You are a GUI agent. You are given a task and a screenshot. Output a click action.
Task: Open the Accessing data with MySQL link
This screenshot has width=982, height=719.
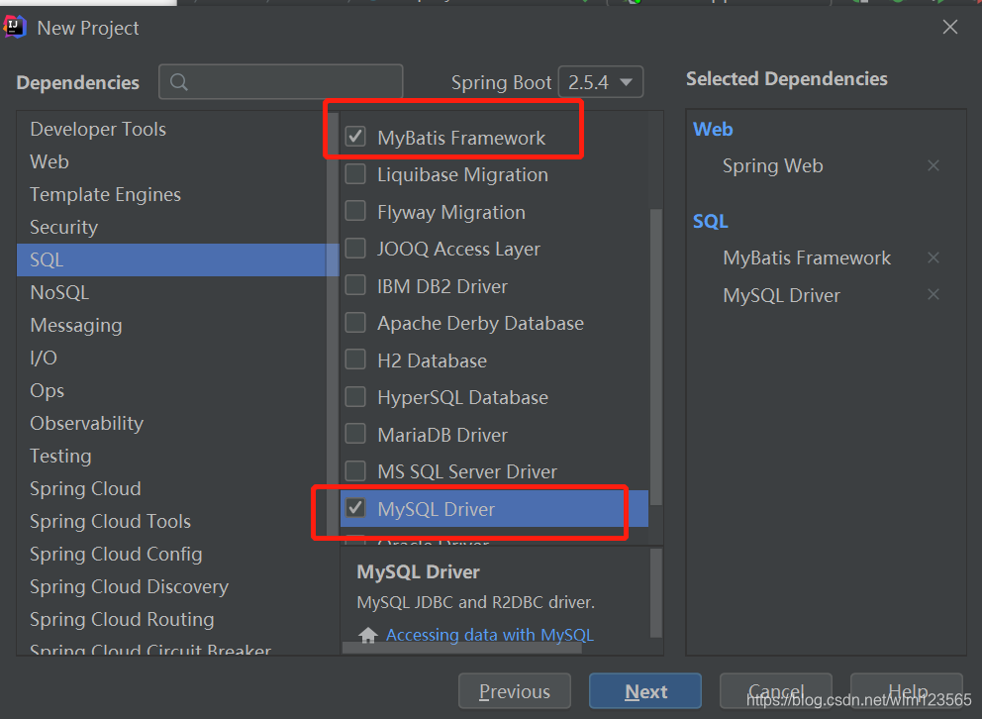(x=489, y=635)
